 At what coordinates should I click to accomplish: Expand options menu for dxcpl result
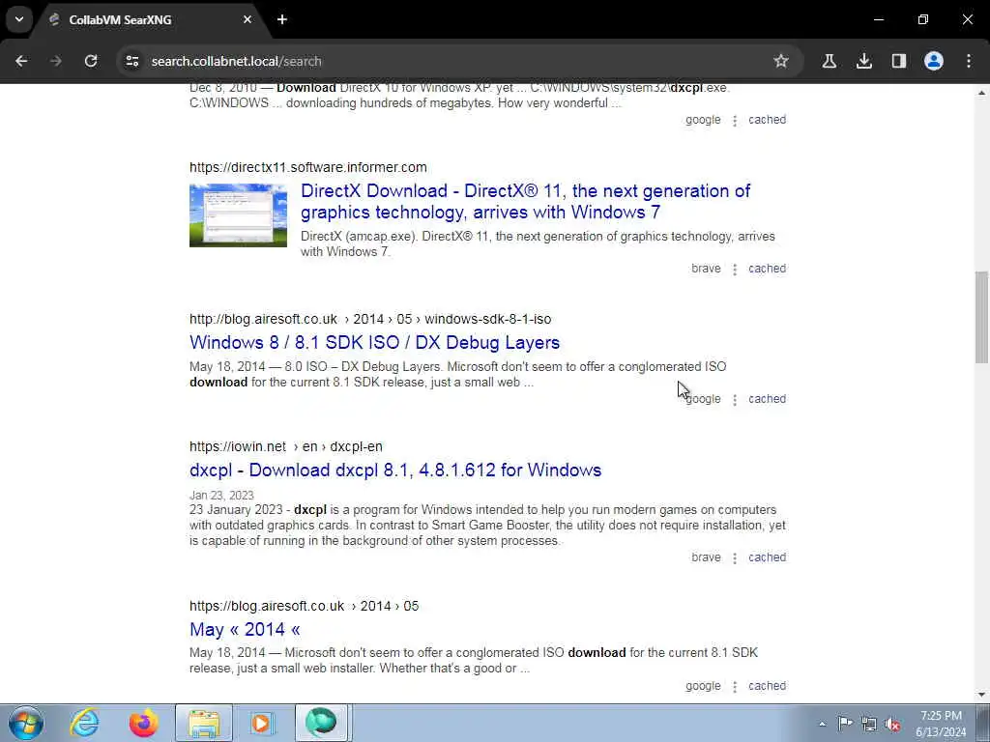(x=735, y=558)
